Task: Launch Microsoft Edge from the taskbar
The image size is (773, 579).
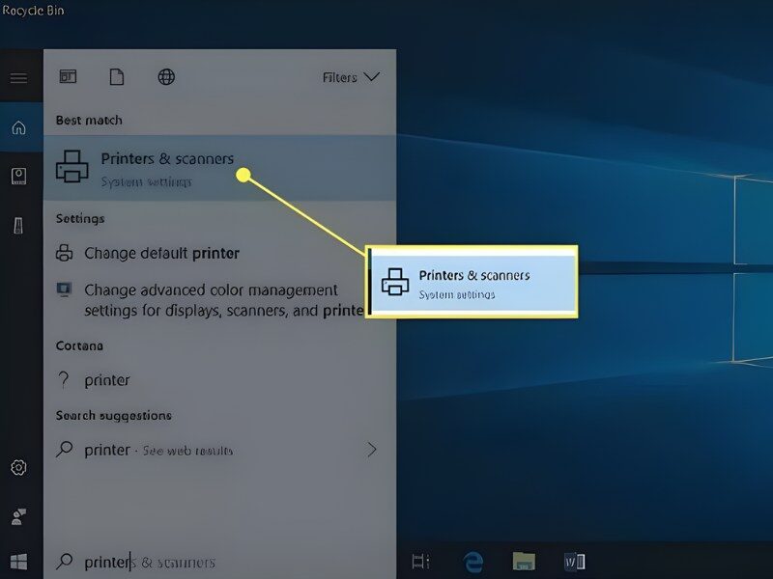Action: click(473, 562)
